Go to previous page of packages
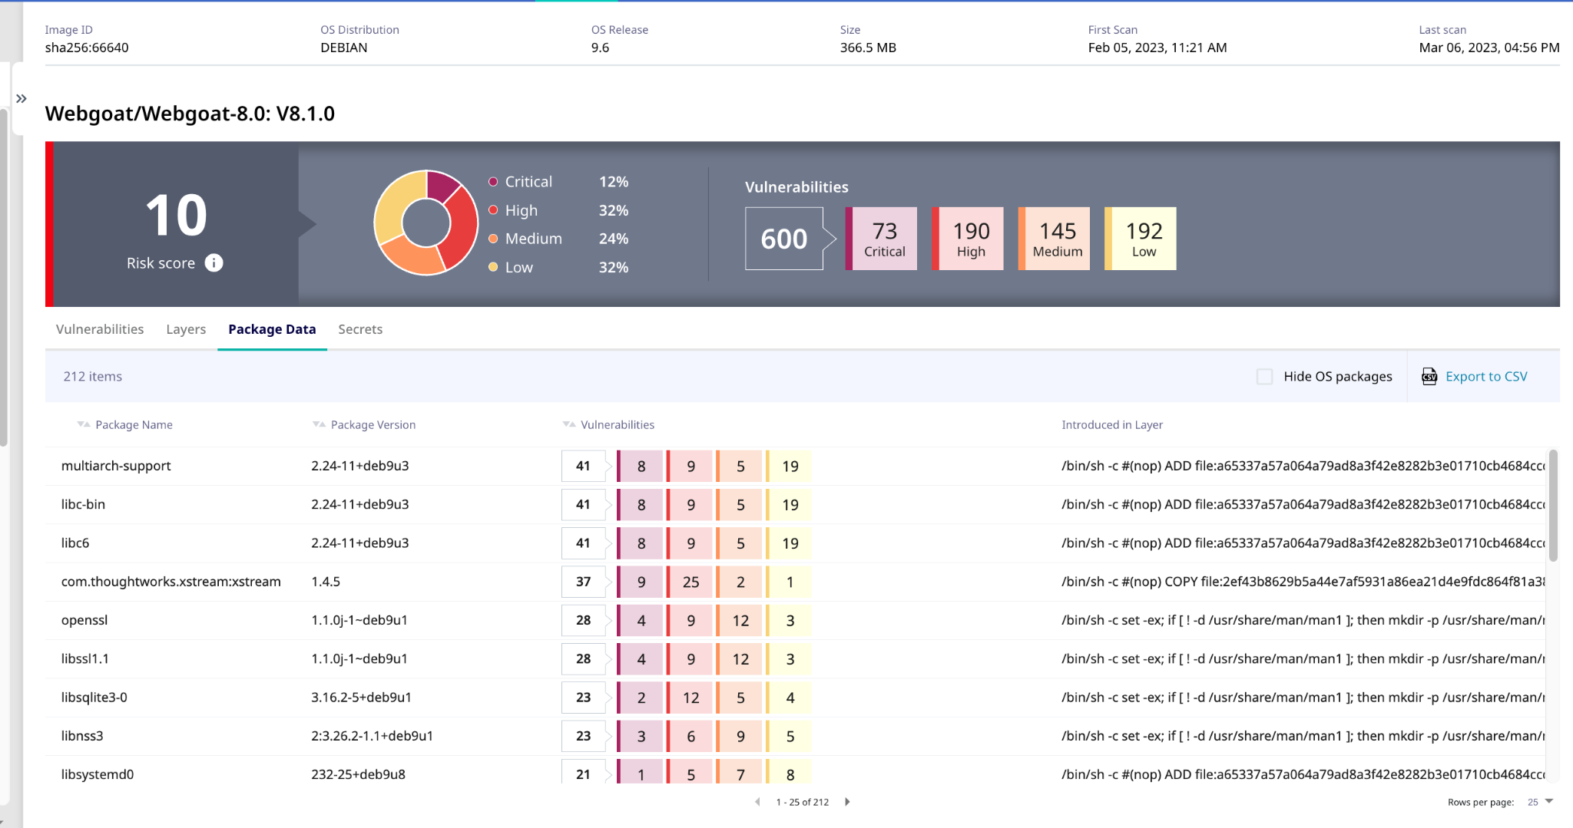The height and width of the screenshot is (828, 1573). pyautogui.click(x=758, y=802)
